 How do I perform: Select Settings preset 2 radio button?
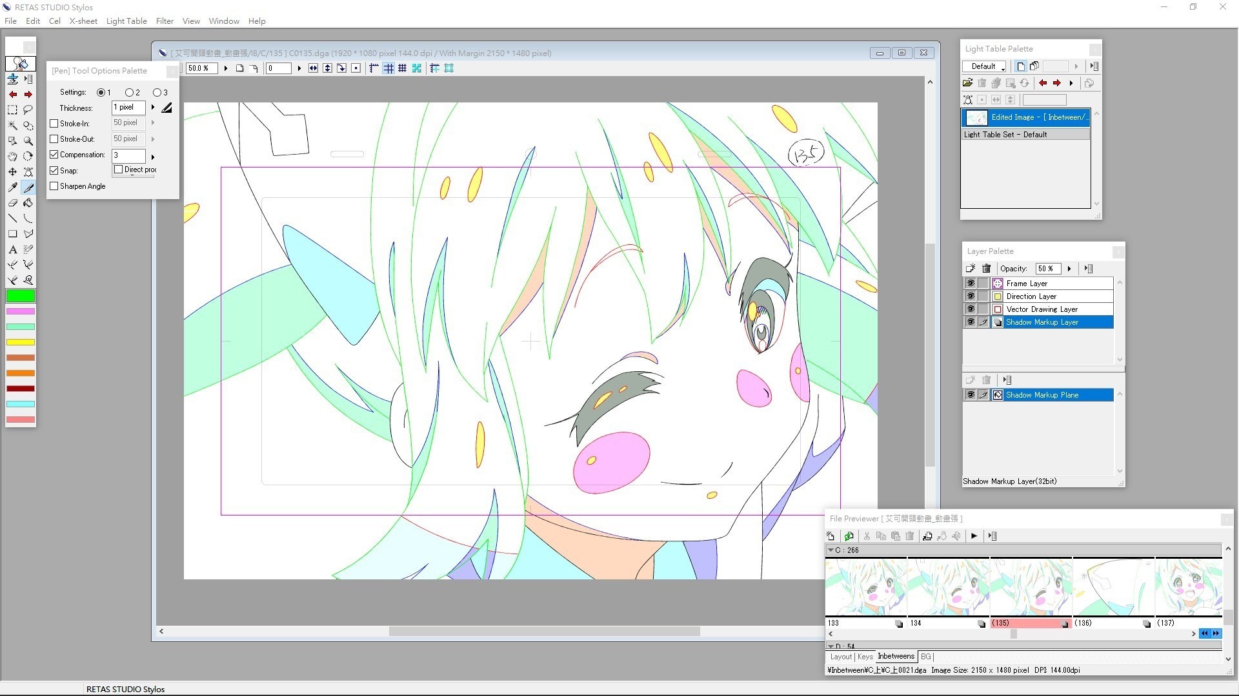click(129, 93)
